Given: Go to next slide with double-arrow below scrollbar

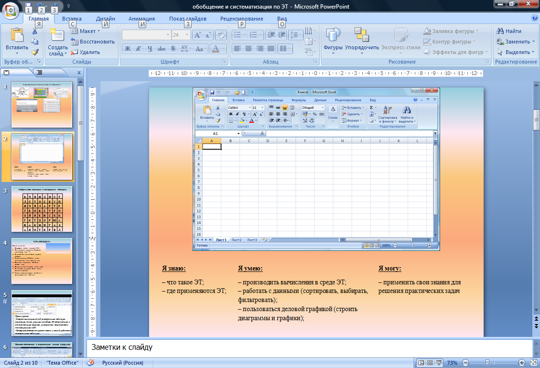Looking at the screenshot, I should pos(536,325).
